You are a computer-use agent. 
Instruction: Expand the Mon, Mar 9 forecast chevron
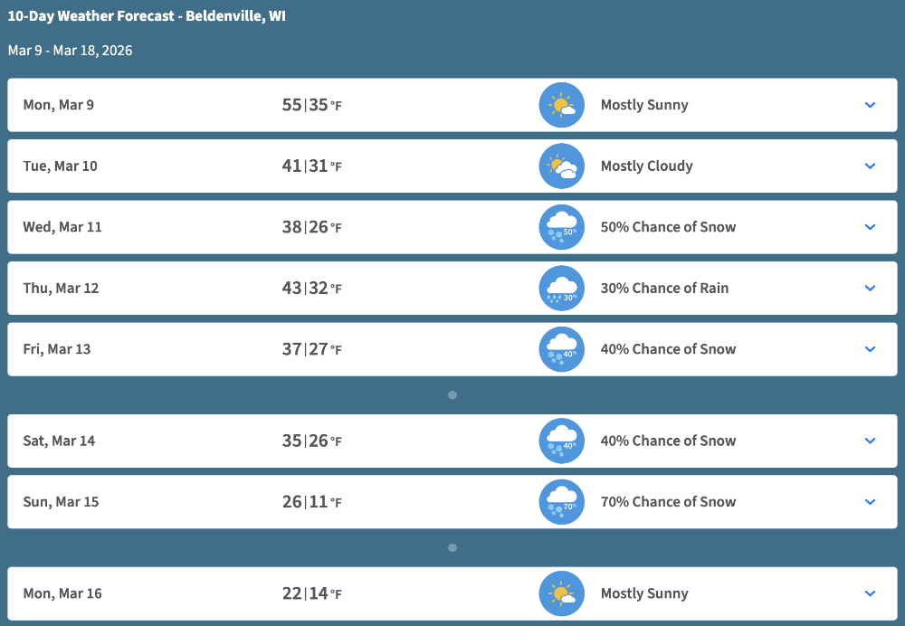point(870,105)
